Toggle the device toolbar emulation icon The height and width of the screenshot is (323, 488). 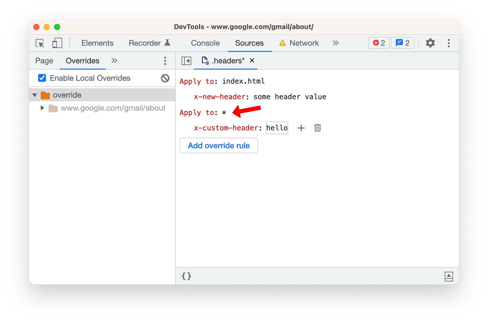pyautogui.click(x=57, y=43)
